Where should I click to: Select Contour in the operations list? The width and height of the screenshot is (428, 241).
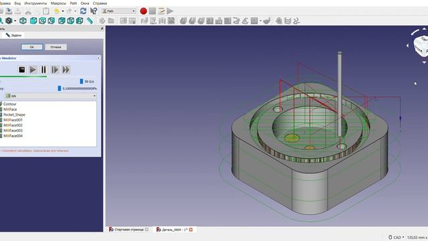(10, 104)
